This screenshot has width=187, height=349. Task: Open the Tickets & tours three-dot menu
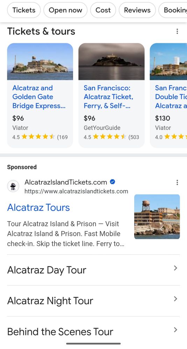coord(177,31)
